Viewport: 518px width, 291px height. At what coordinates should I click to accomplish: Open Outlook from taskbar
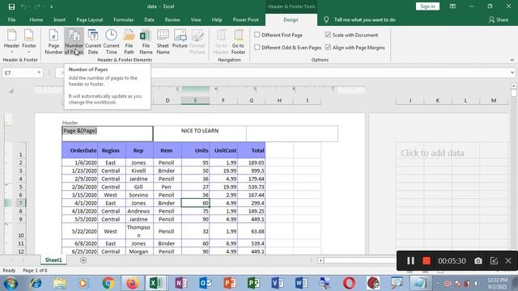pyautogui.click(x=205, y=283)
